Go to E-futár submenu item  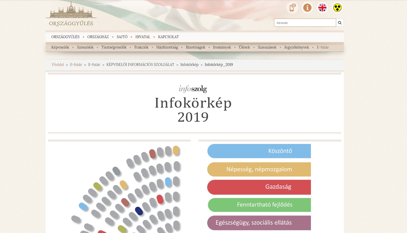(323, 47)
